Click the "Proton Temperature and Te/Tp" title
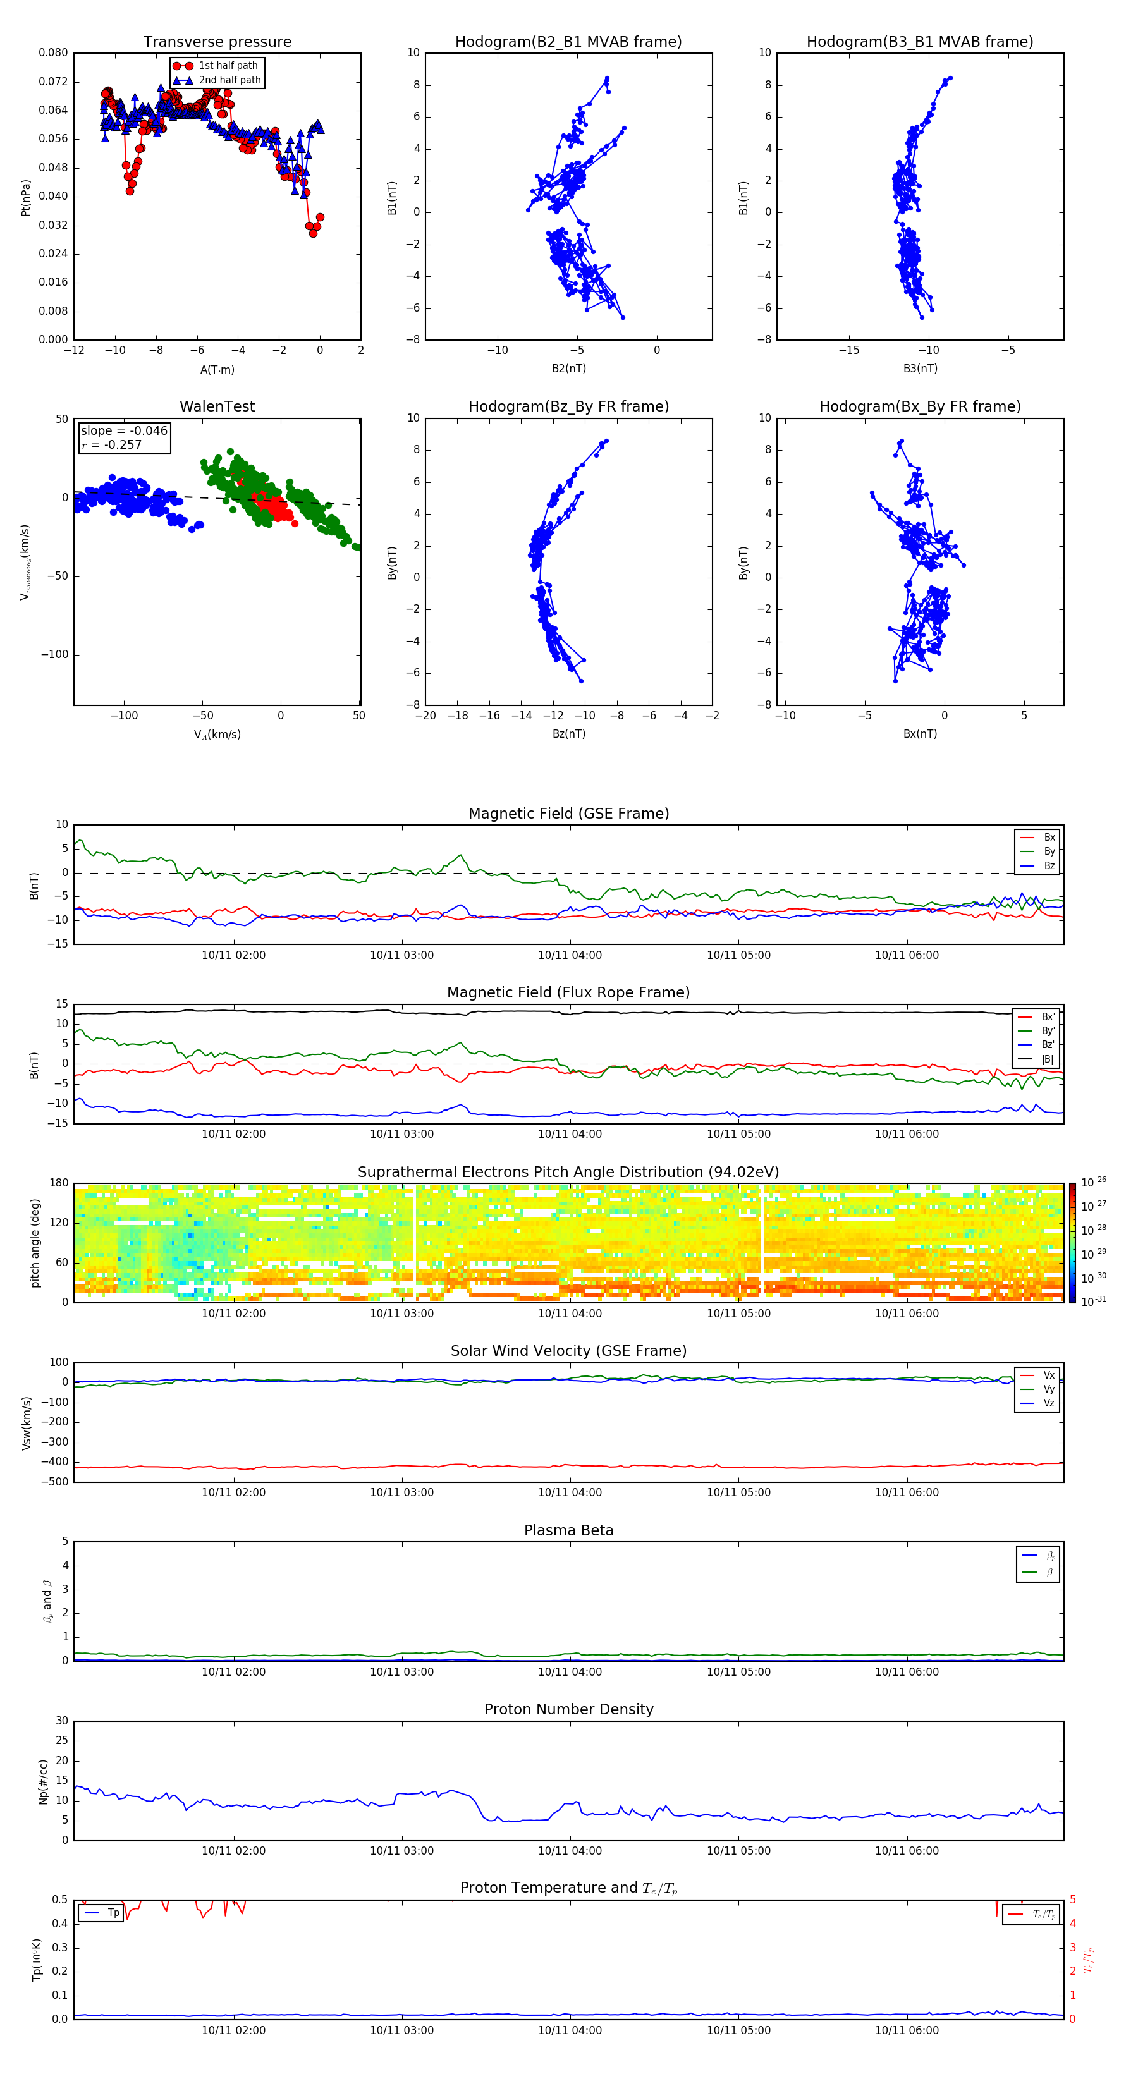Viewport: 1138px width, 2086px height. (568, 1888)
